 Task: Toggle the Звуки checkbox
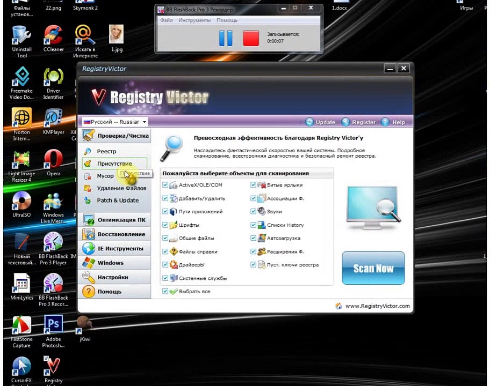[x=253, y=211]
